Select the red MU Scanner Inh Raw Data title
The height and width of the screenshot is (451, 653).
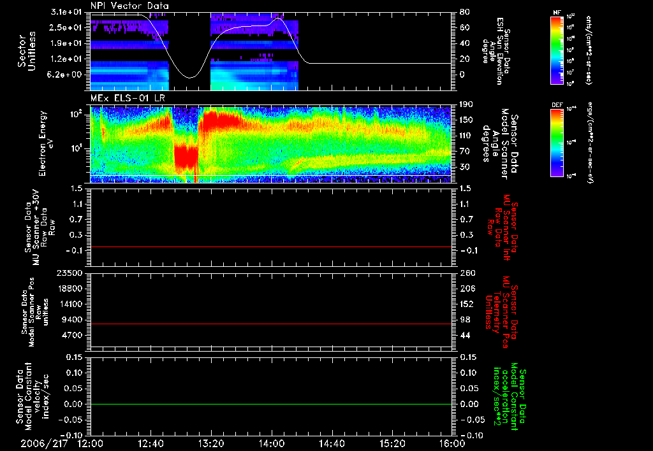point(503,227)
